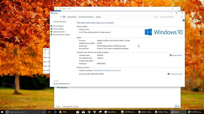Click the New folder icon in HTML Explorer title bar
Image resolution: width=204 pixels, height=114 pixels.
63,9
